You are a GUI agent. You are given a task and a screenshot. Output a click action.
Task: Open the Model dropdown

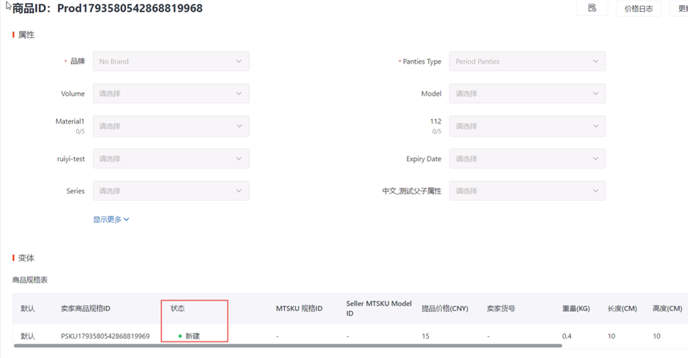tap(527, 94)
